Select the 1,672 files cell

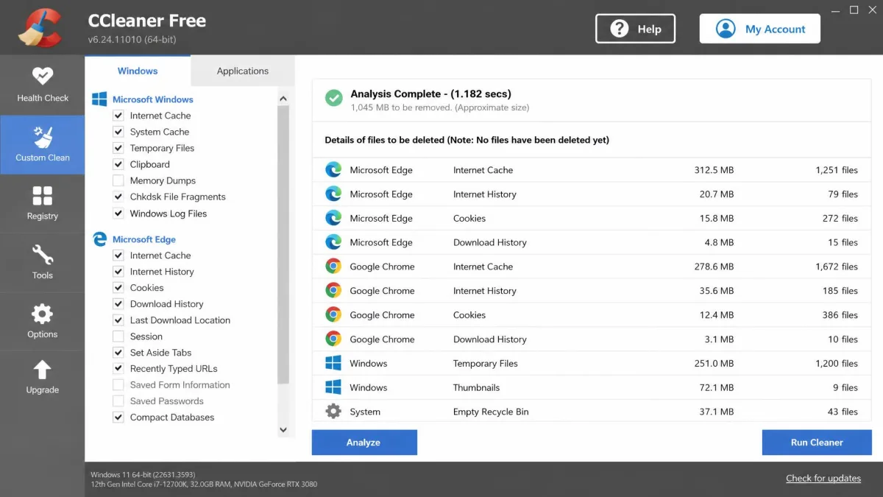837,267
